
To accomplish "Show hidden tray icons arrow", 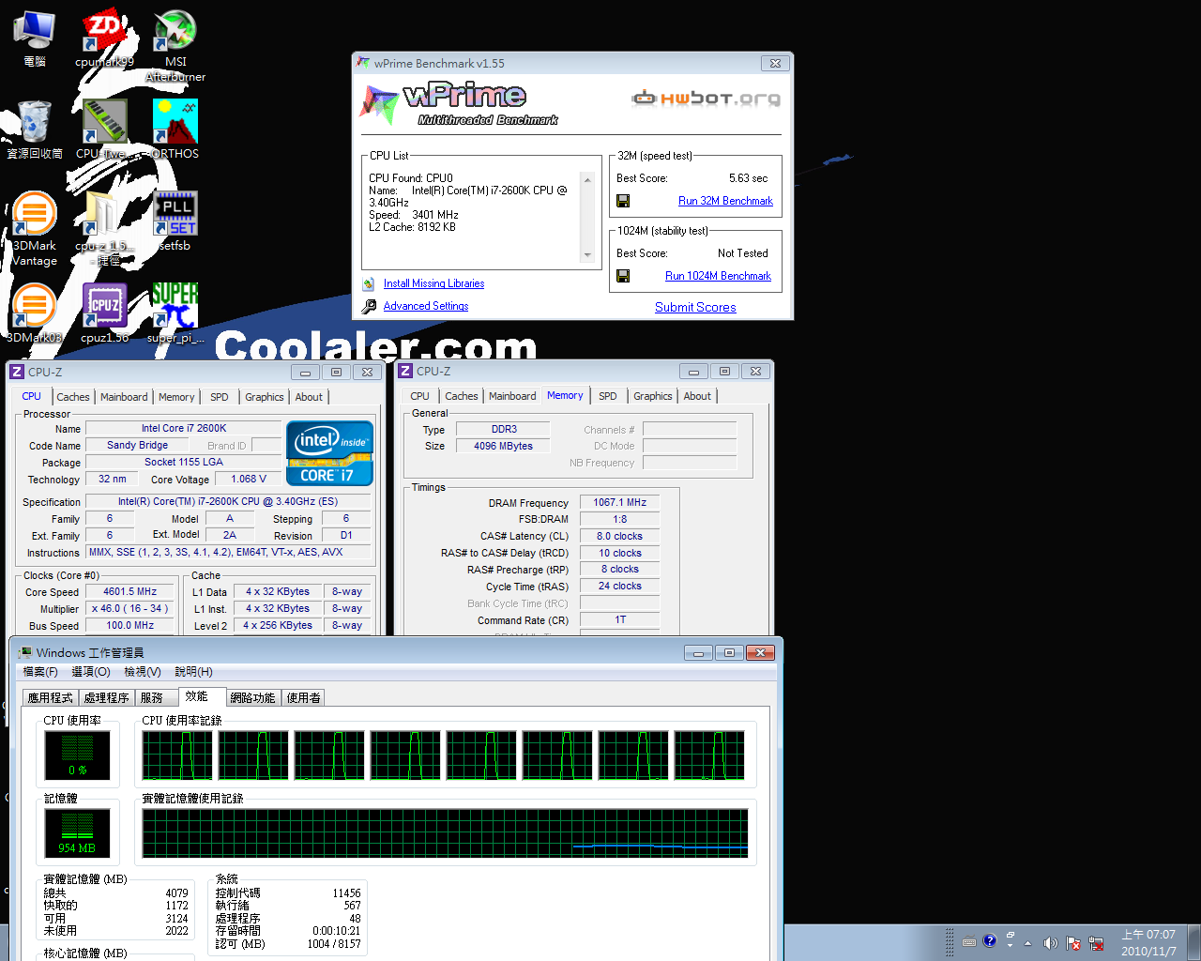I will click(1027, 942).
